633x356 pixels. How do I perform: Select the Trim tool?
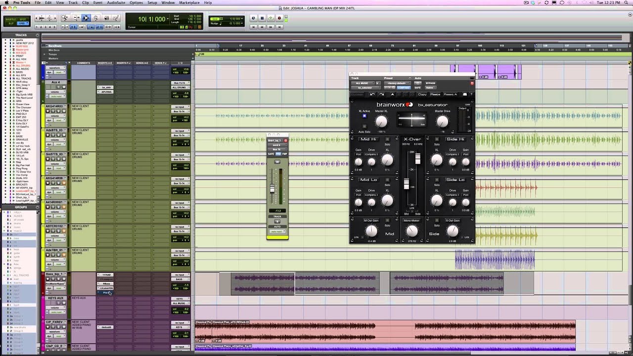tap(77, 18)
